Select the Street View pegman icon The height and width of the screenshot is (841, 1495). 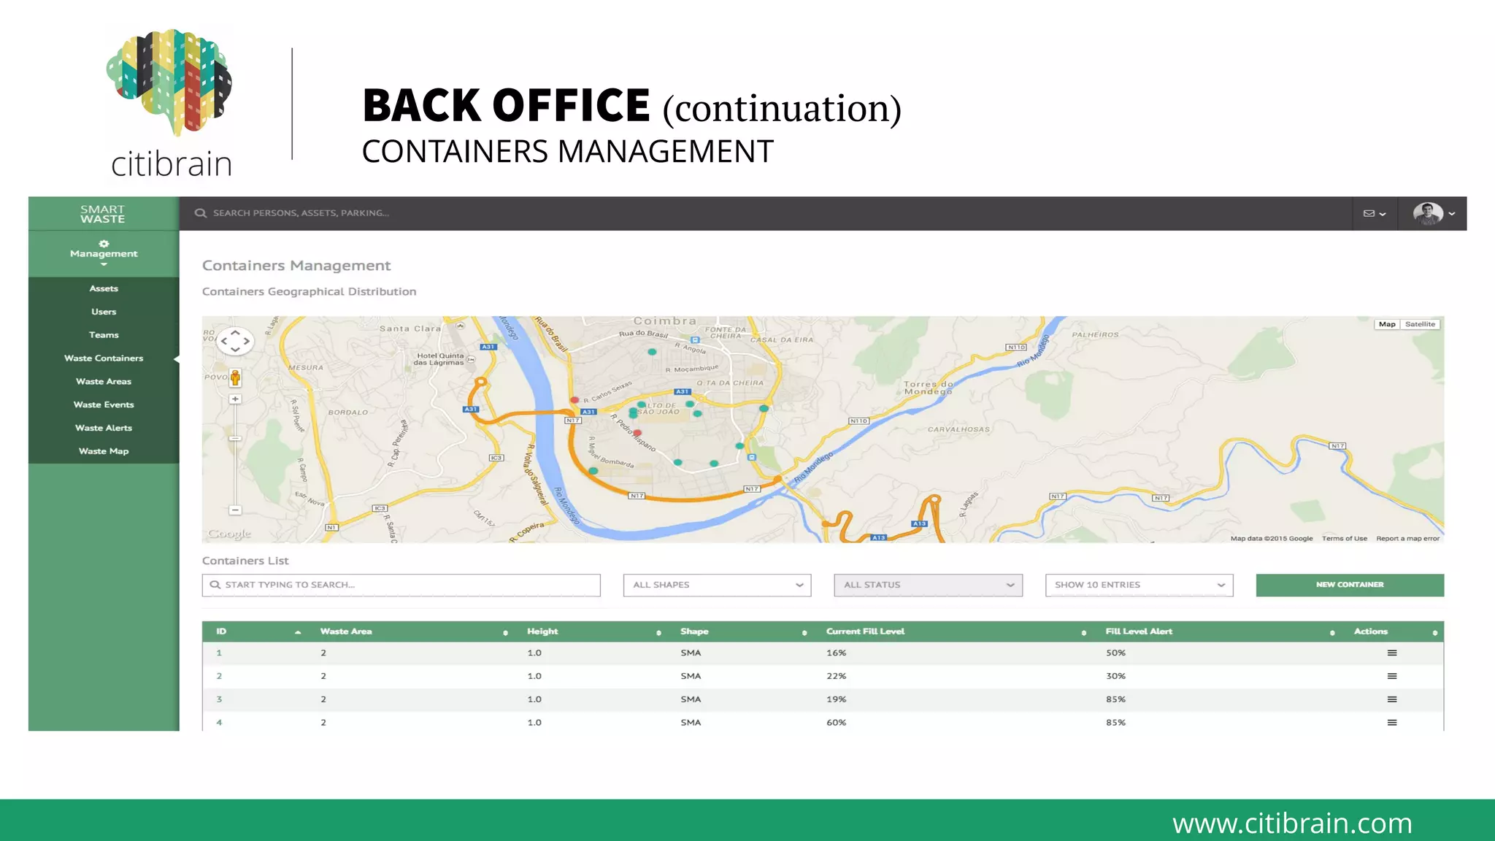tap(235, 377)
